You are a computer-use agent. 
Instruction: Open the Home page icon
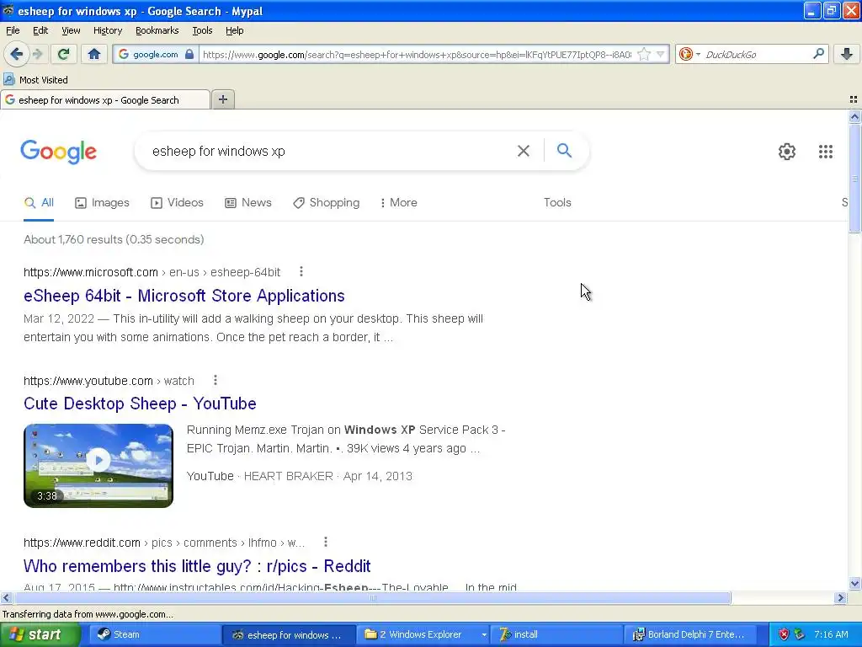pos(94,54)
